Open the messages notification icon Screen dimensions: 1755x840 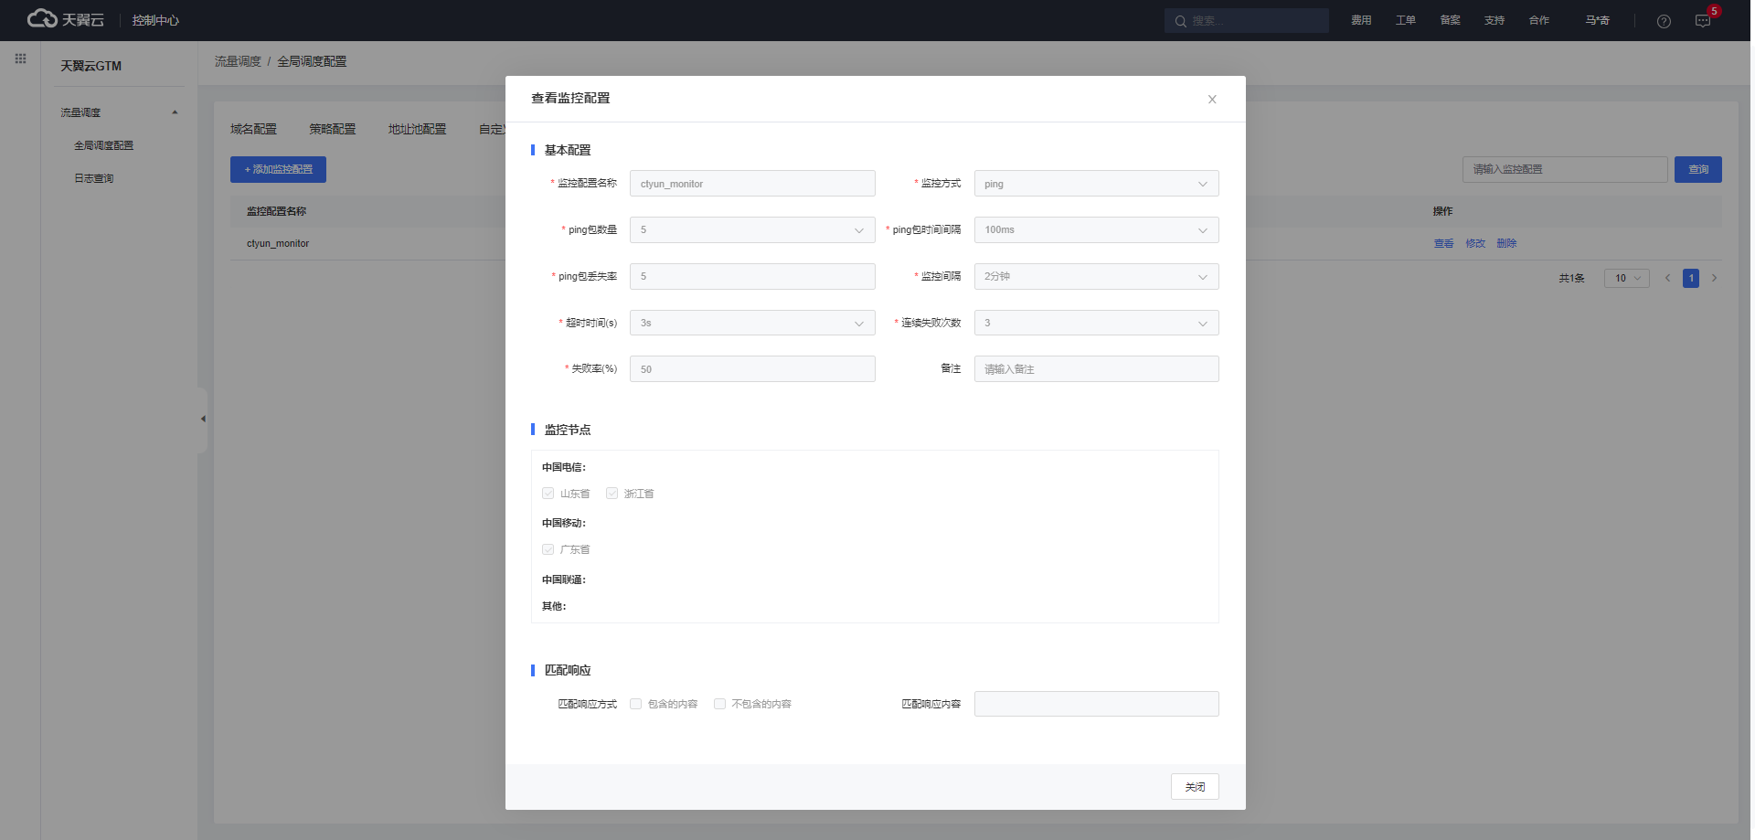click(x=1702, y=21)
